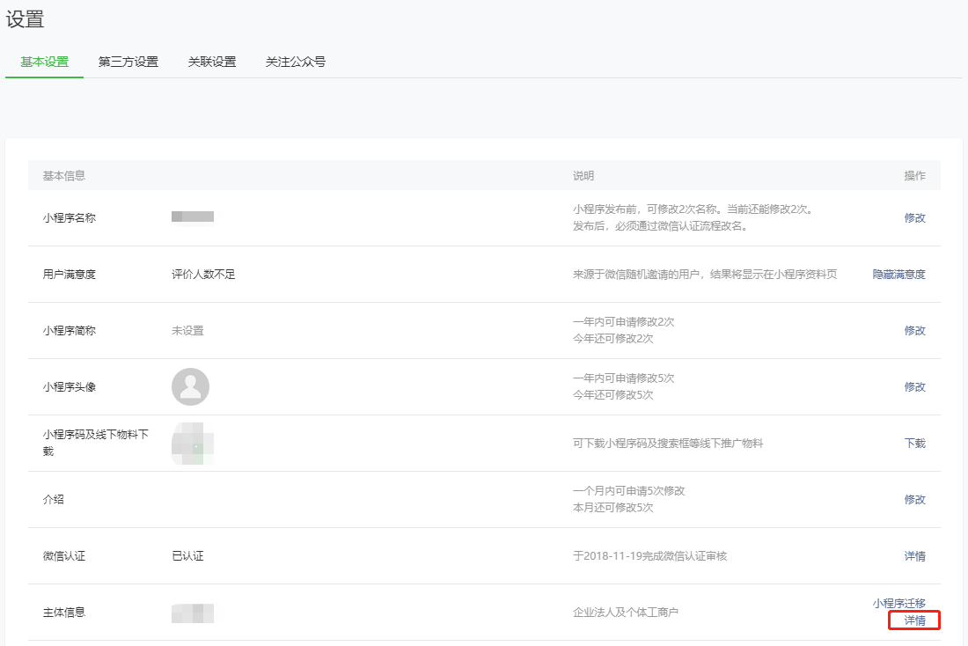Click 下载 for mini program code materials
968x646 pixels.
914,443
